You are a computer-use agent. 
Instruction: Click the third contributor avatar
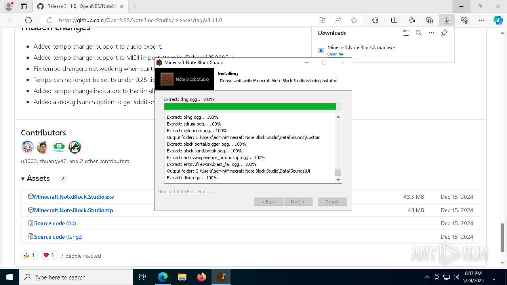59,147
